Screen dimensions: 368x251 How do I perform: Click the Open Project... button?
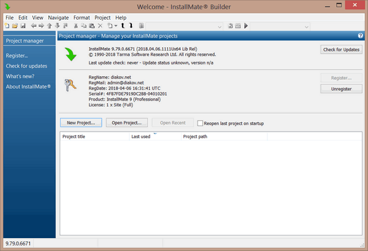127,123
